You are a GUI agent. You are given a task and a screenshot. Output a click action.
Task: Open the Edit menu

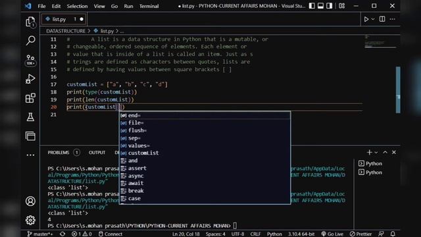pyautogui.click(x=56, y=6)
